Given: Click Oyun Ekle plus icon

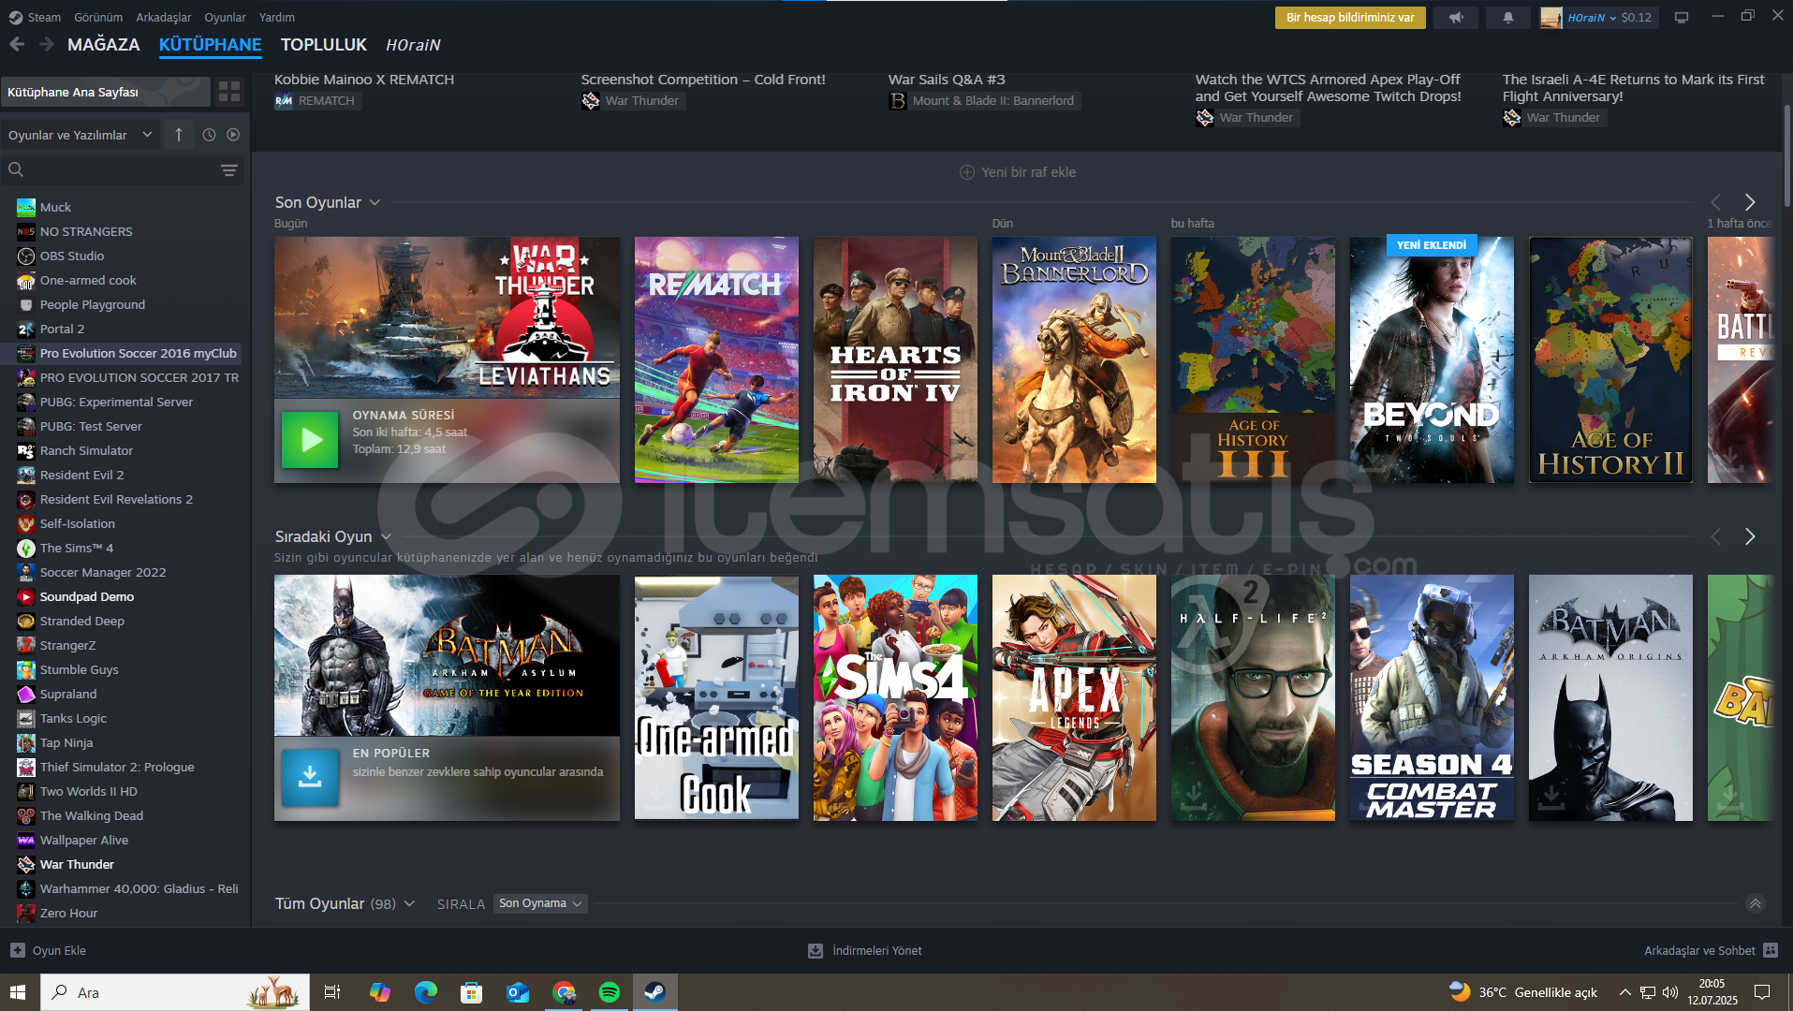Looking at the screenshot, I should pos(18,950).
